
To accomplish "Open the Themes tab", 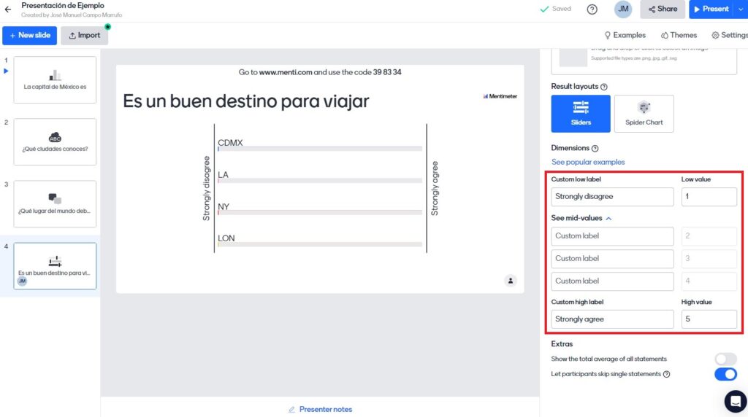I will pyautogui.click(x=679, y=35).
